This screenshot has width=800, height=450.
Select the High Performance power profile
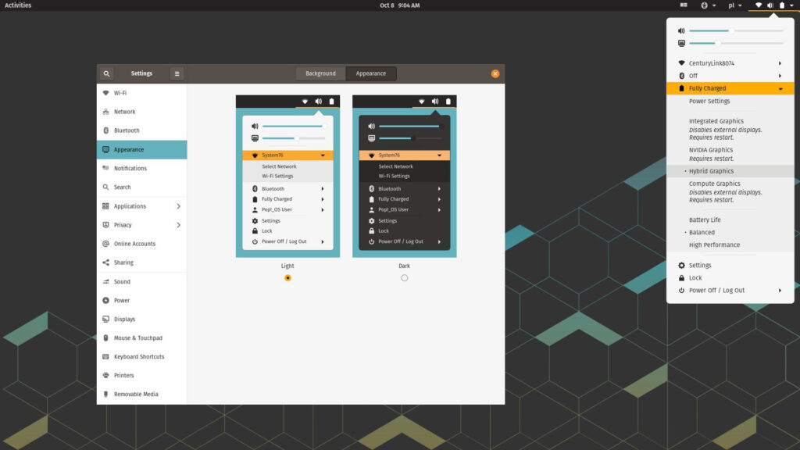pyautogui.click(x=730, y=245)
